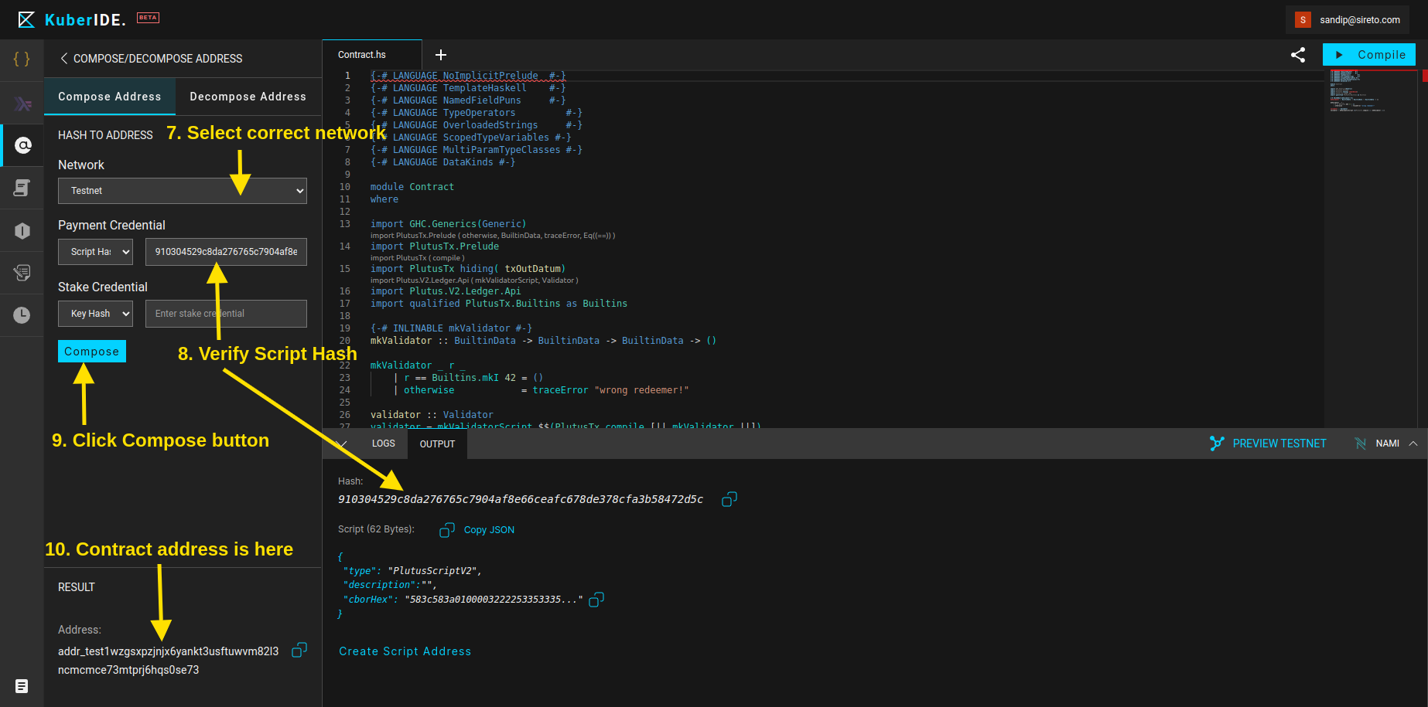Screen dimensions: 1428x707
Task: Select the @ address composer sidebar icon
Action: [23, 145]
